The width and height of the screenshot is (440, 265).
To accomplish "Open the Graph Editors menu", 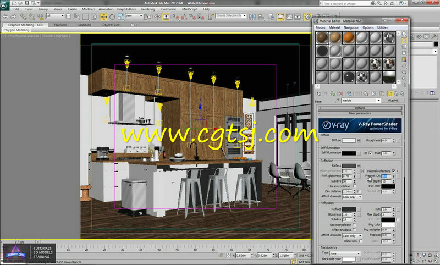I will pos(127,9).
